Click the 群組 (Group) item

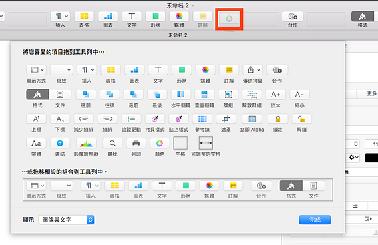tap(228, 95)
